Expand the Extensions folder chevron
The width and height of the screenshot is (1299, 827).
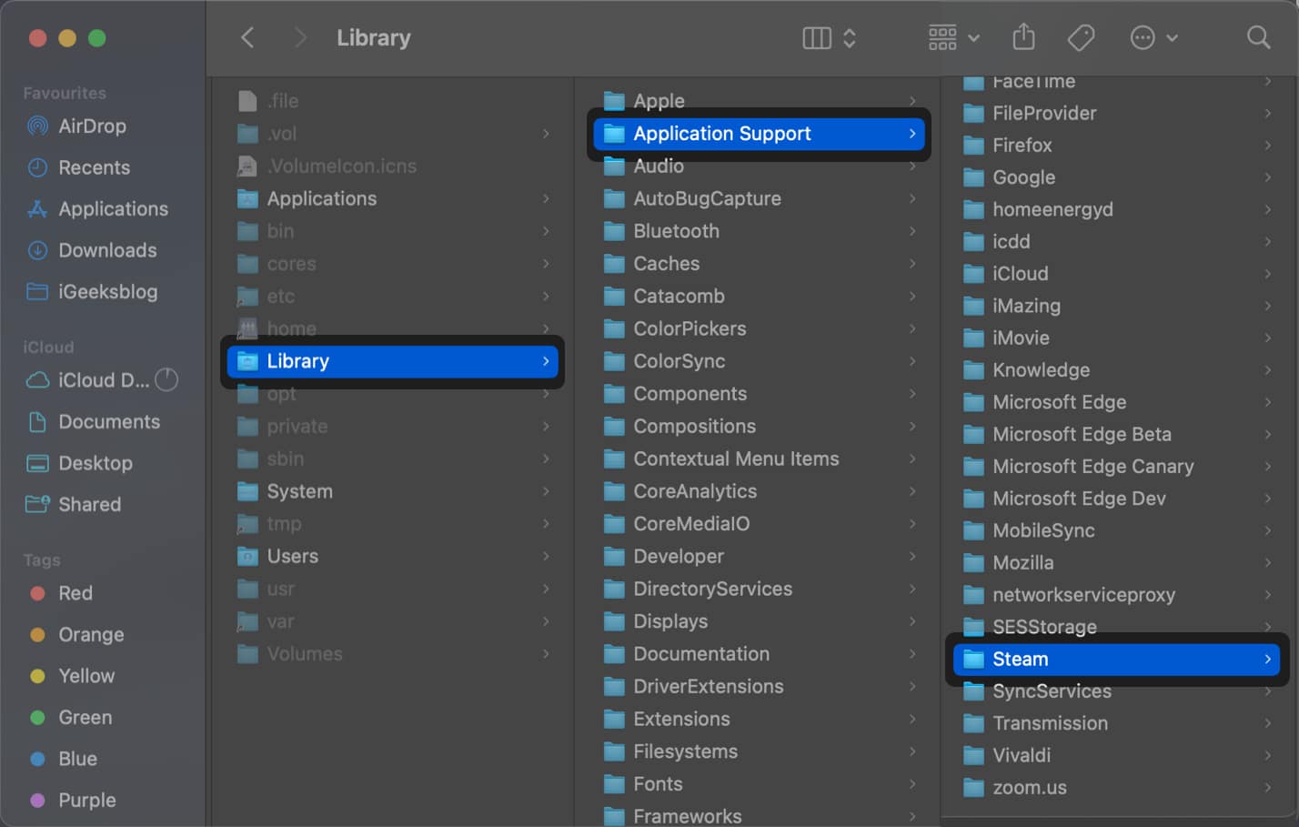(x=912, y=719)
